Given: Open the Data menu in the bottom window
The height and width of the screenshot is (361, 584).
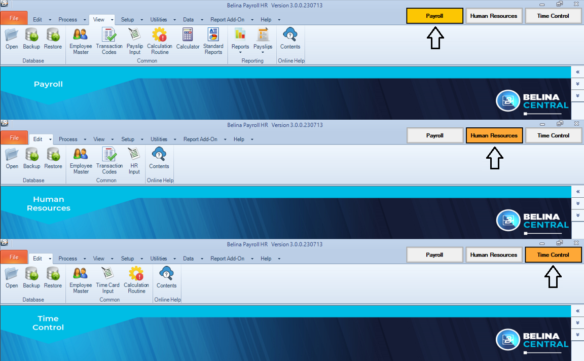Looking at the screenshot, I should click(x=188, y=258).
